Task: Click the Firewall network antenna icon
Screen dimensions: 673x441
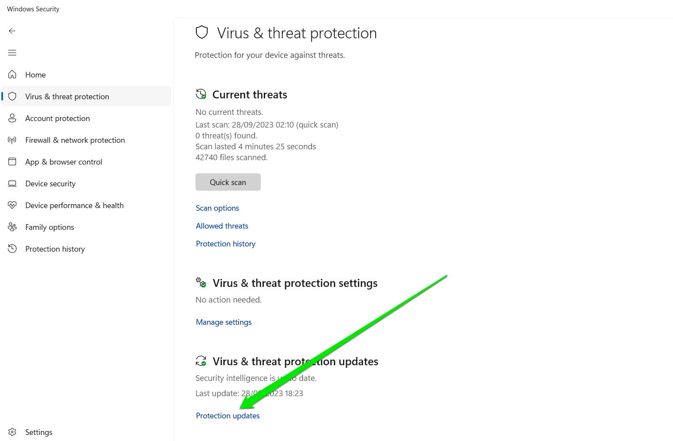Action: click(12, 140)
